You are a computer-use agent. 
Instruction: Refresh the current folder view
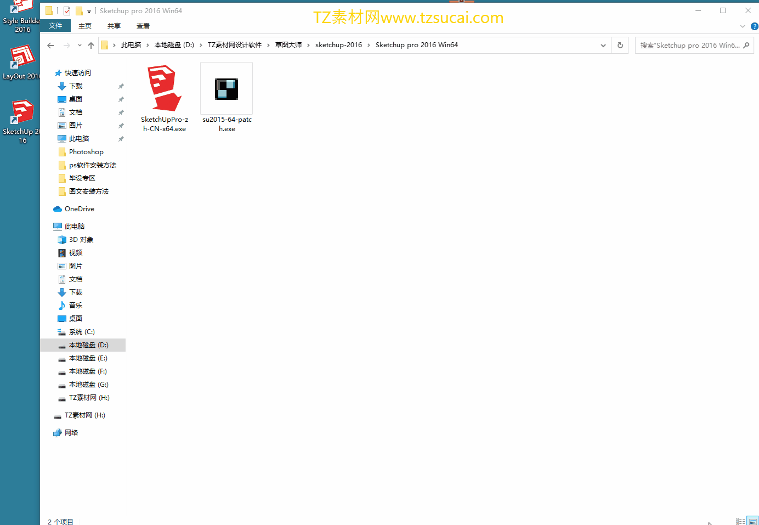pyautogui.click(x=620, y=46)
